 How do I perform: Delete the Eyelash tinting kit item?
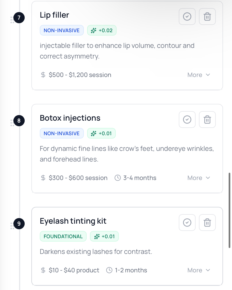pos(207,223)
